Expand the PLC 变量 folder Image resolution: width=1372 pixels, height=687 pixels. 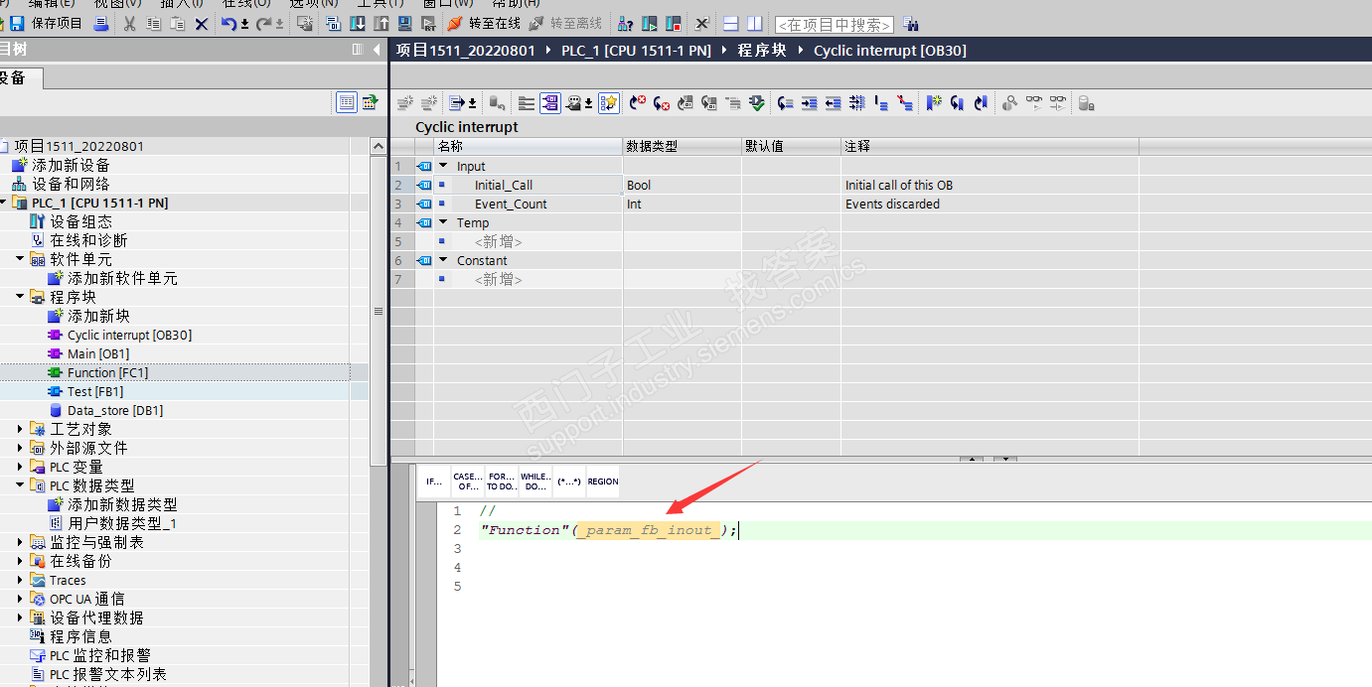tap(20, 467)
